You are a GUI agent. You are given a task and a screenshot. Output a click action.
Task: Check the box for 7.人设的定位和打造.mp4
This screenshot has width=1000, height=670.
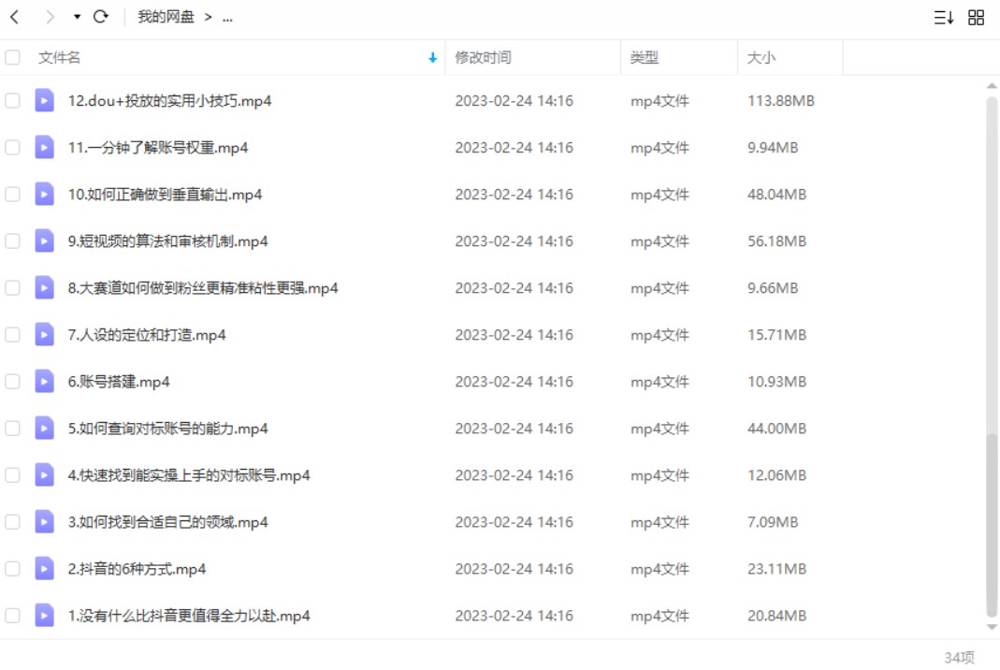(x=12, y=334)
